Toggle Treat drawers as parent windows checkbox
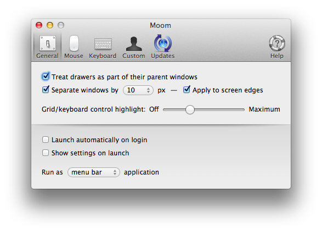 46,77
